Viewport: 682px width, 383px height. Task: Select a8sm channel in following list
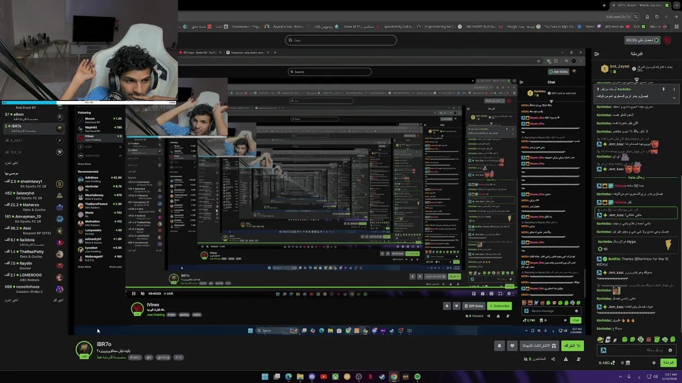(34, 116)
